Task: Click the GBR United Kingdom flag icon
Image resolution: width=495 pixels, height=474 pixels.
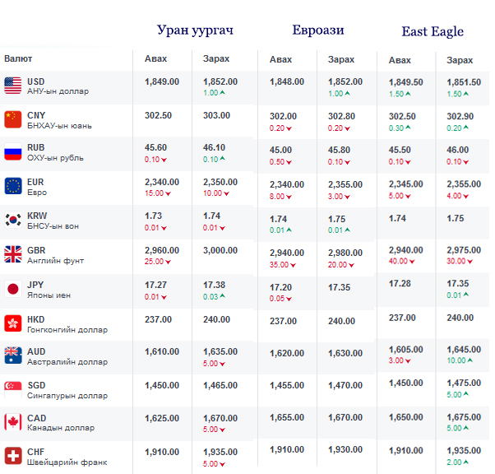Action: (13, 253)
